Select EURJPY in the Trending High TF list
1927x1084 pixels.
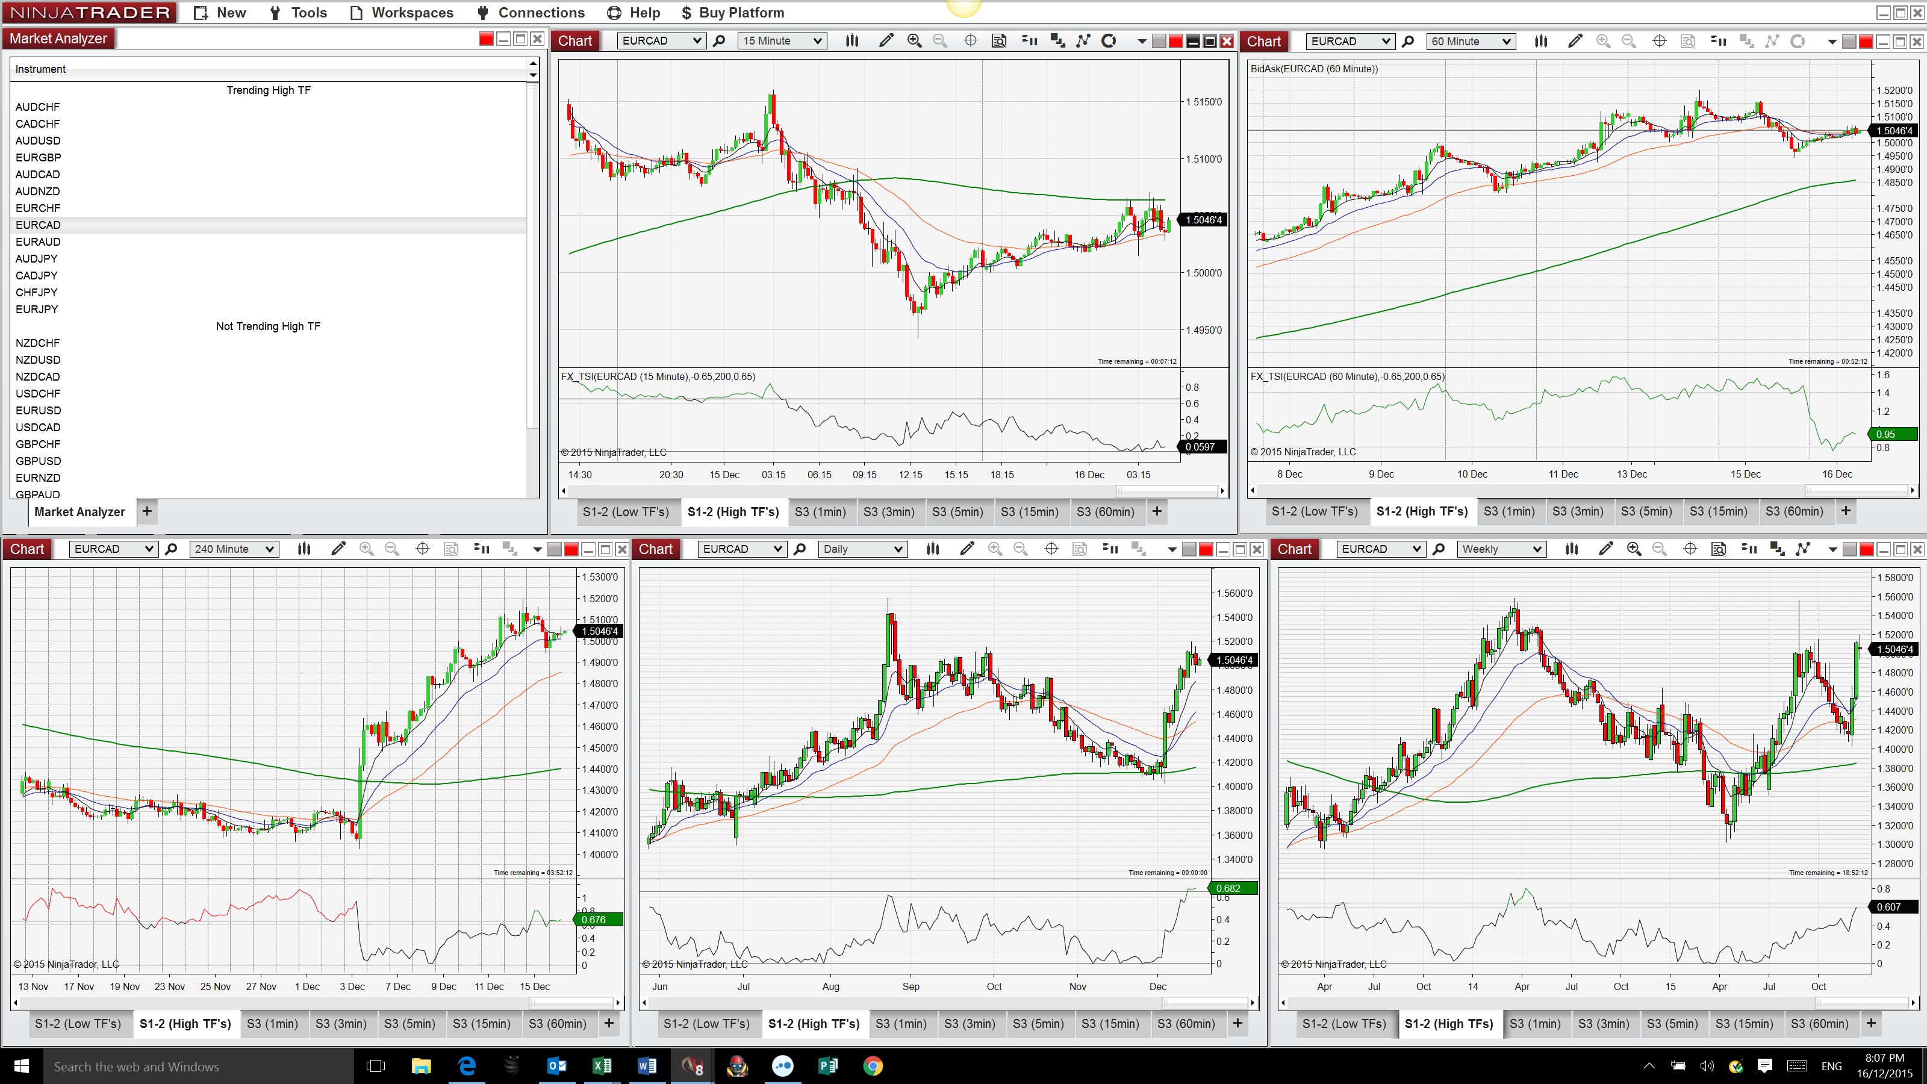click(37, 309)
